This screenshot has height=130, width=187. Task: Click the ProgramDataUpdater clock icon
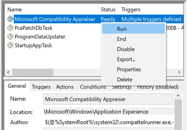pyautogui.click(x=10, y=37)
